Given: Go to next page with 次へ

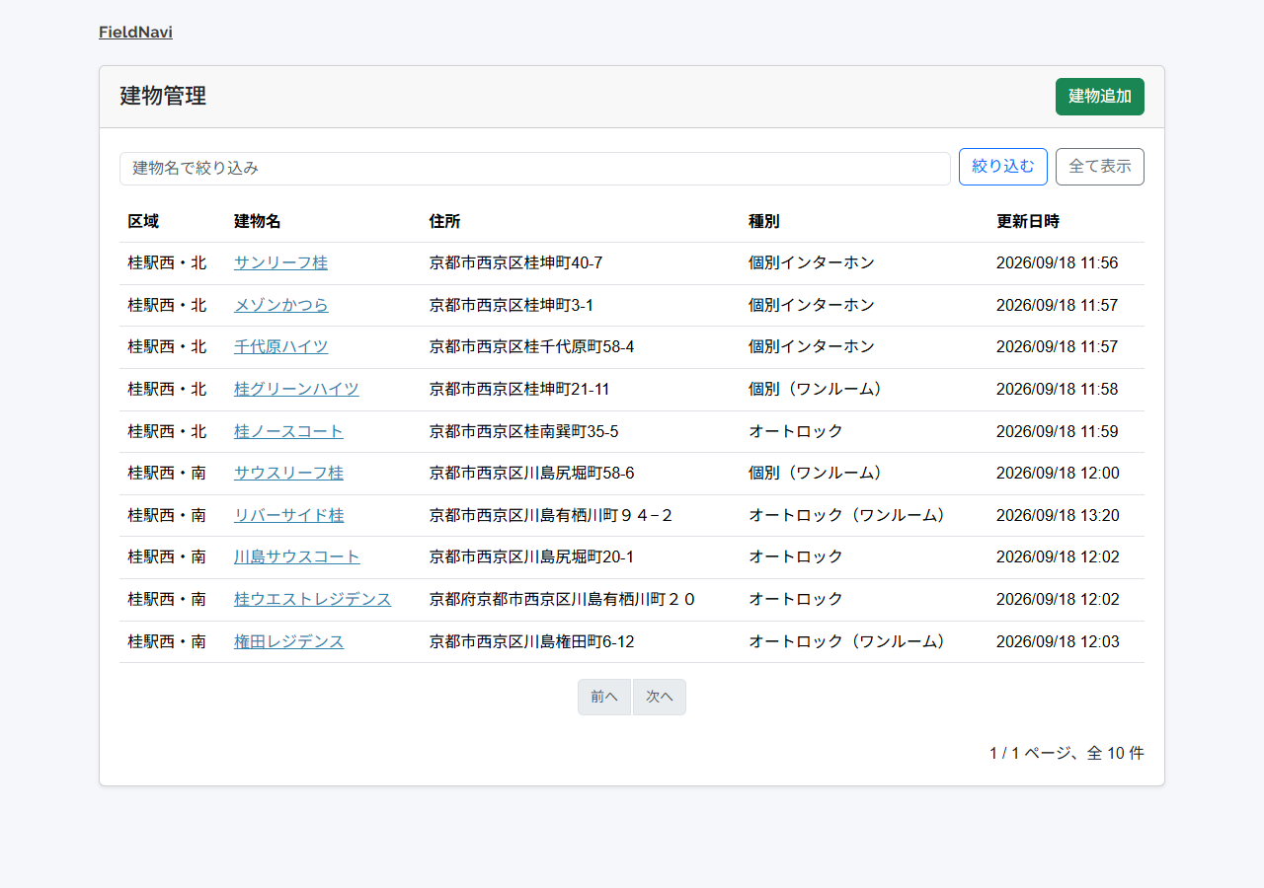Looking at the screenshot, I should pyautogui.click(x=660, y=697).
